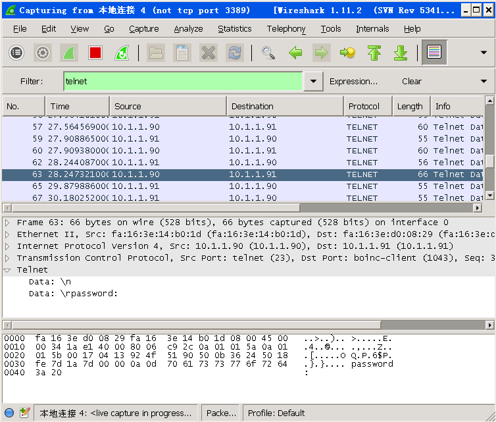496x422 pixels.
Task: Click the expert info status circle icon
Action: (9, 413)
